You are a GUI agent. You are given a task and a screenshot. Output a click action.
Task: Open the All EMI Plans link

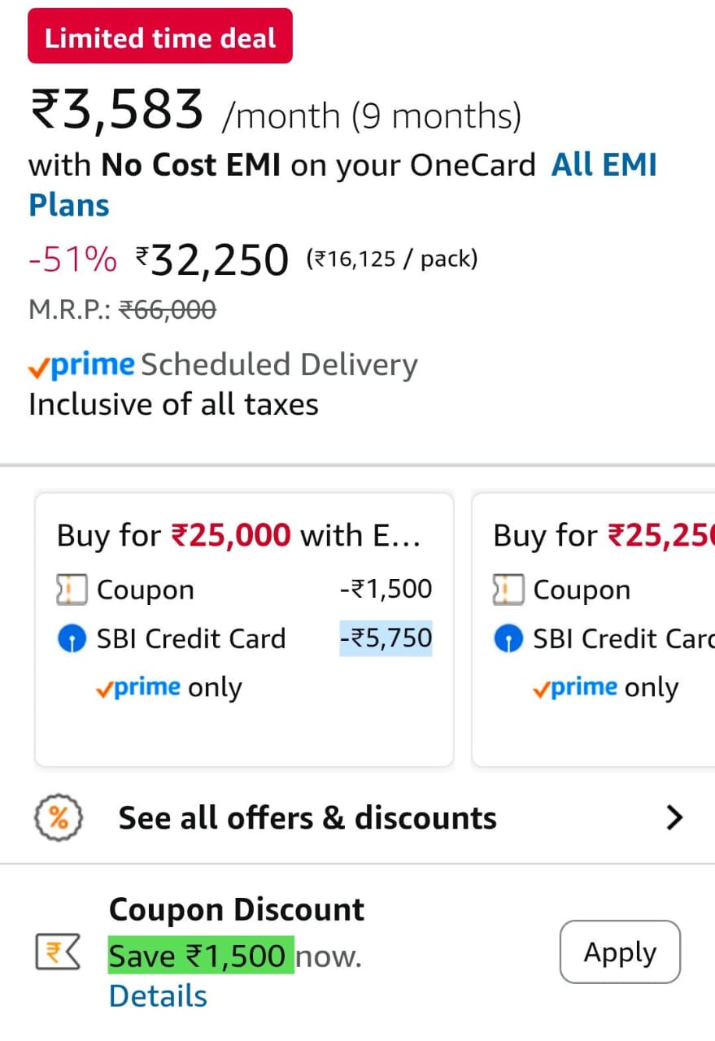342,185
